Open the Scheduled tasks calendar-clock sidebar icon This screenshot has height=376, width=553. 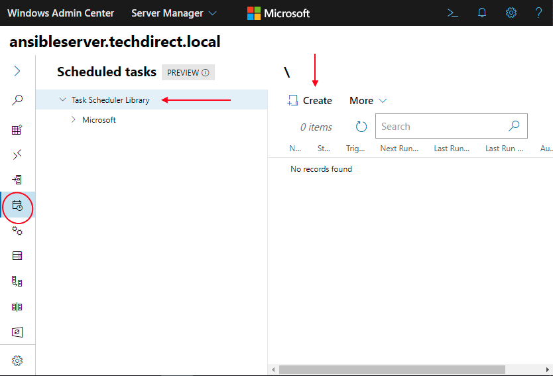17,206
